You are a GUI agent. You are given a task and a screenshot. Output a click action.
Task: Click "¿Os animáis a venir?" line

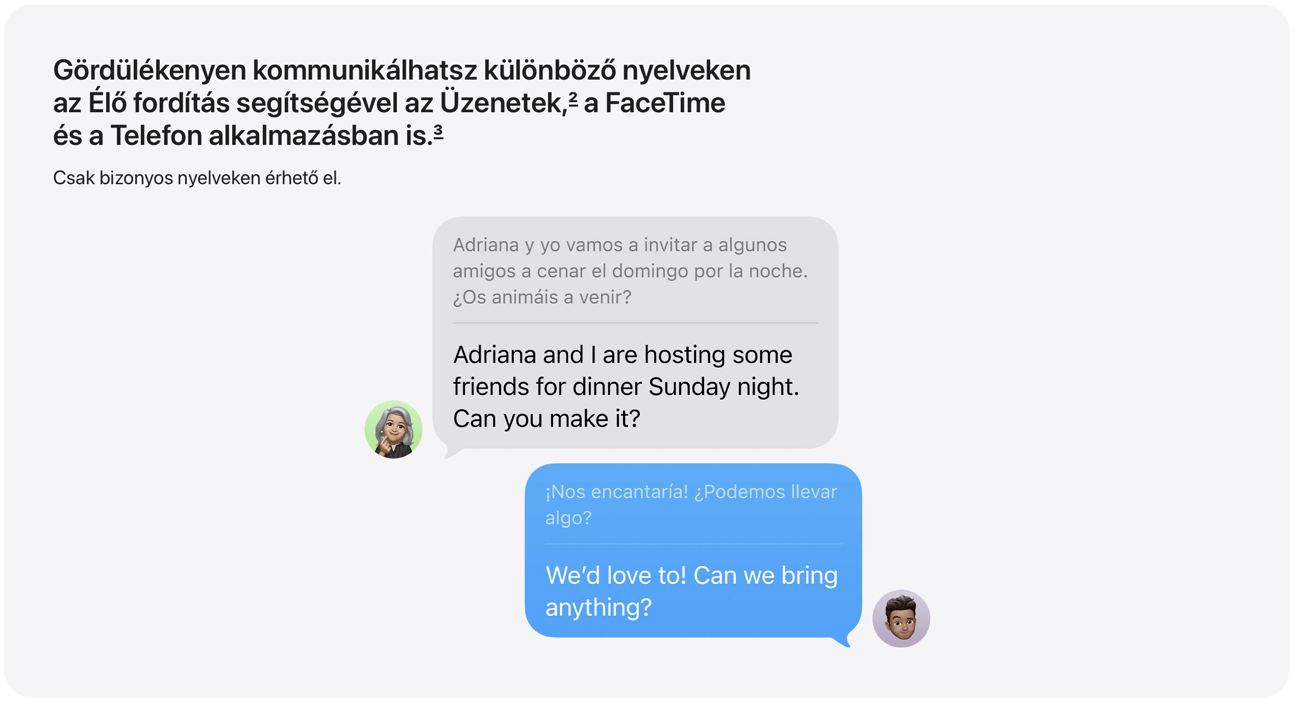click(542, 297)
